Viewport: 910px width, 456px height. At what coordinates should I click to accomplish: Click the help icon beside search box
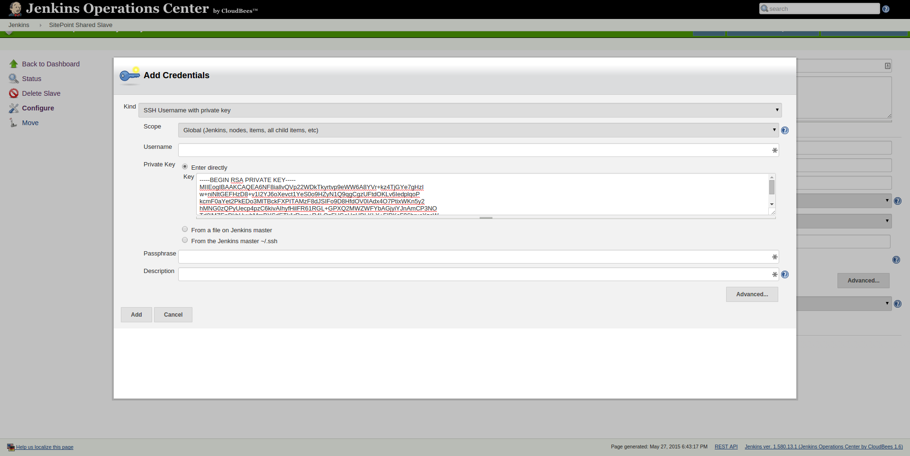[886, 9]
